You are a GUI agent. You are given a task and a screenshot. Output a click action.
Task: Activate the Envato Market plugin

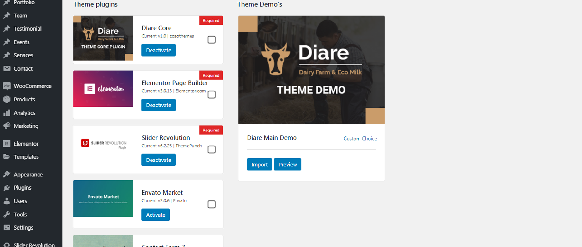(156, 215)
